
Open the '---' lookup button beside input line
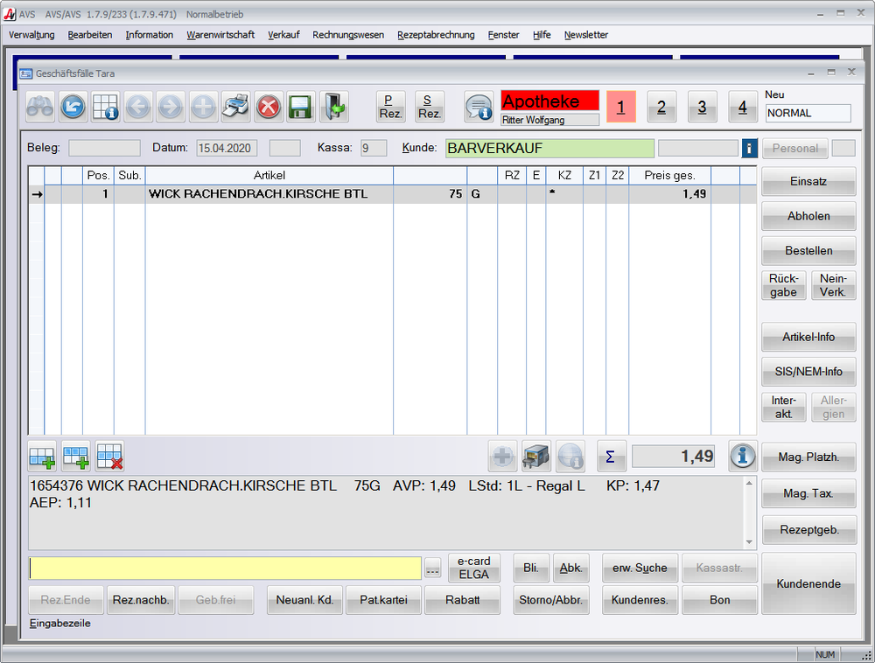click(x=432, y=569)
